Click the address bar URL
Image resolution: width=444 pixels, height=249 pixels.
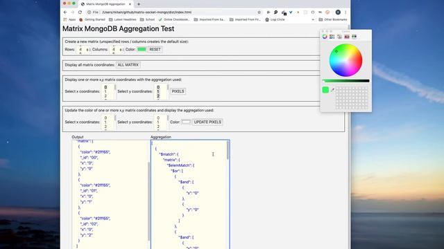tap(146, 12)
